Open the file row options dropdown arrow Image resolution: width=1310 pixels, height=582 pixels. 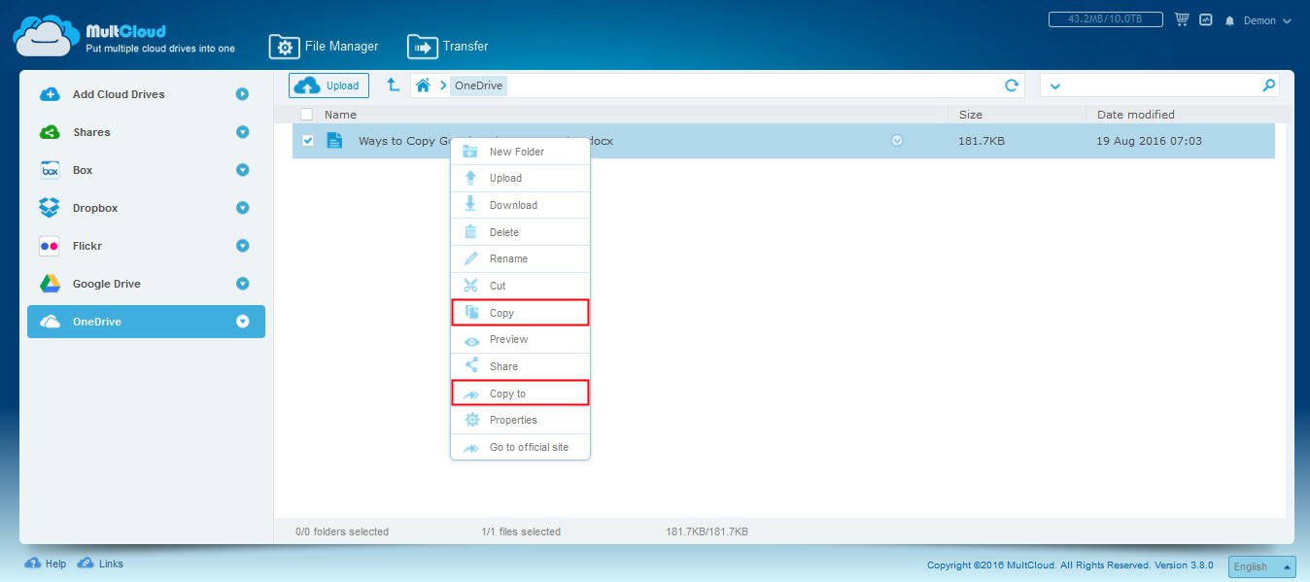897,141
